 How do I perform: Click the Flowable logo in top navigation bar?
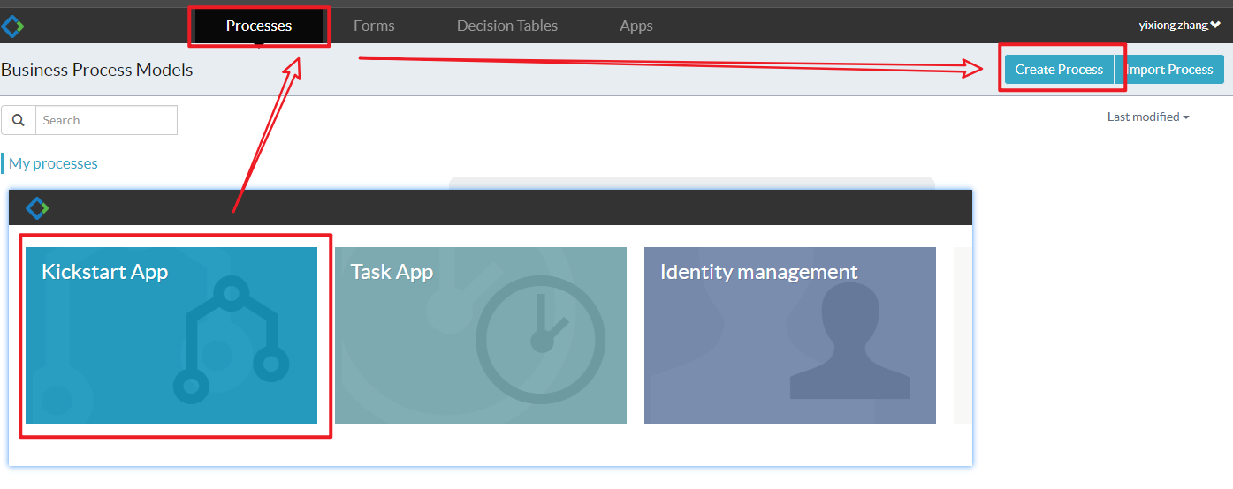(12, 26)
